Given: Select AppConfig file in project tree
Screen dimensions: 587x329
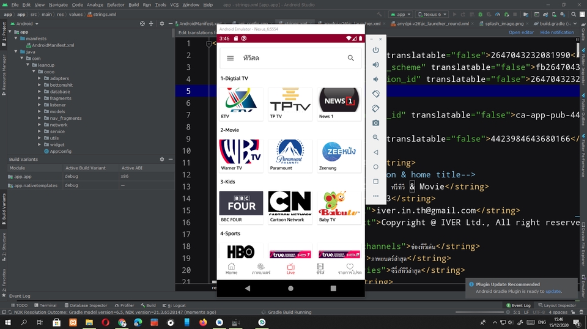Looking at the screenshot, I should tap(61, 151).
